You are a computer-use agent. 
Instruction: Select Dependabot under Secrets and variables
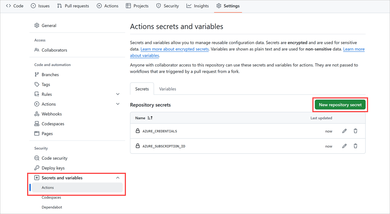(x=52, y=207)
